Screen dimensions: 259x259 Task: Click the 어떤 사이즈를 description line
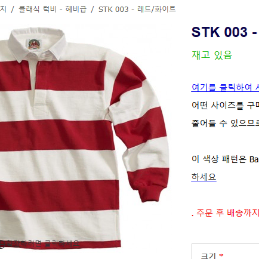(x=225, y=105)
